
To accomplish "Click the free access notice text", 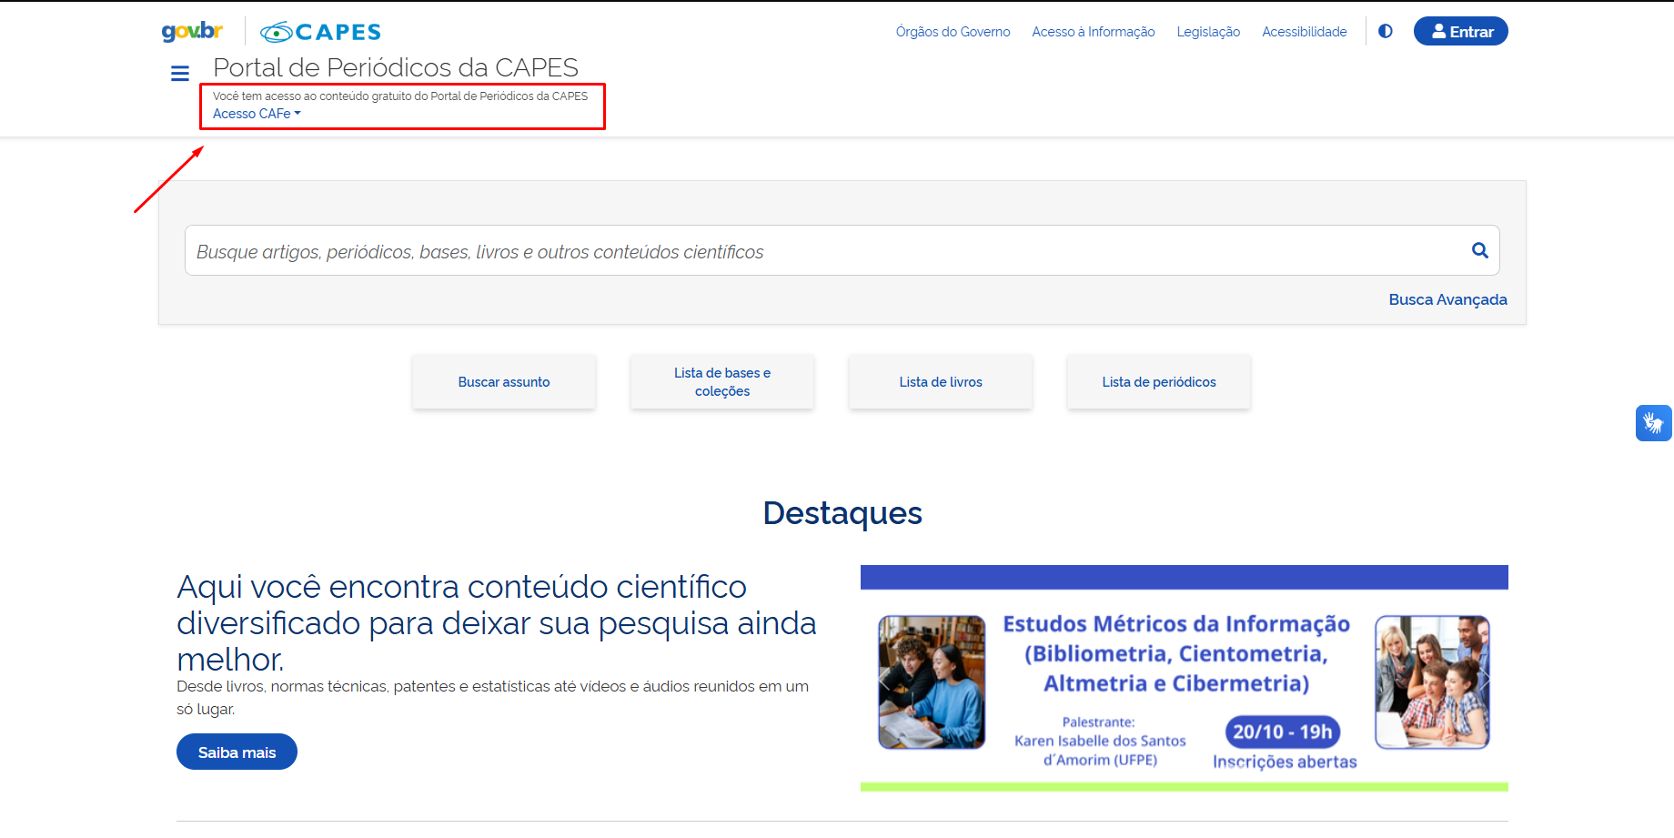I will pos(400,96).
